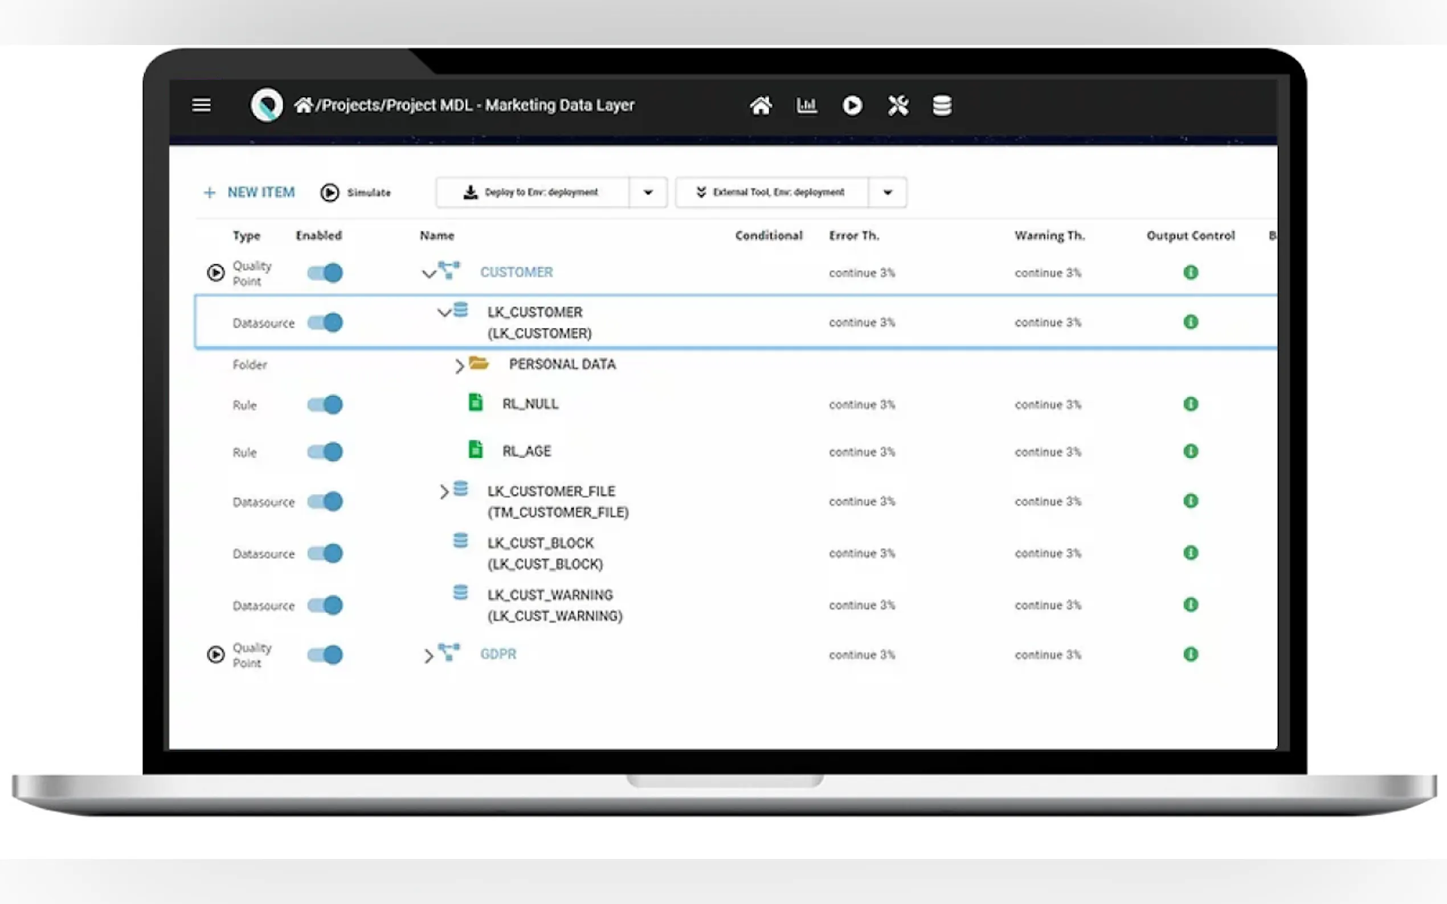Run the GDPR quality point play icon
The width and height of the screenshot is (1447, 904).
coord(215,655)
